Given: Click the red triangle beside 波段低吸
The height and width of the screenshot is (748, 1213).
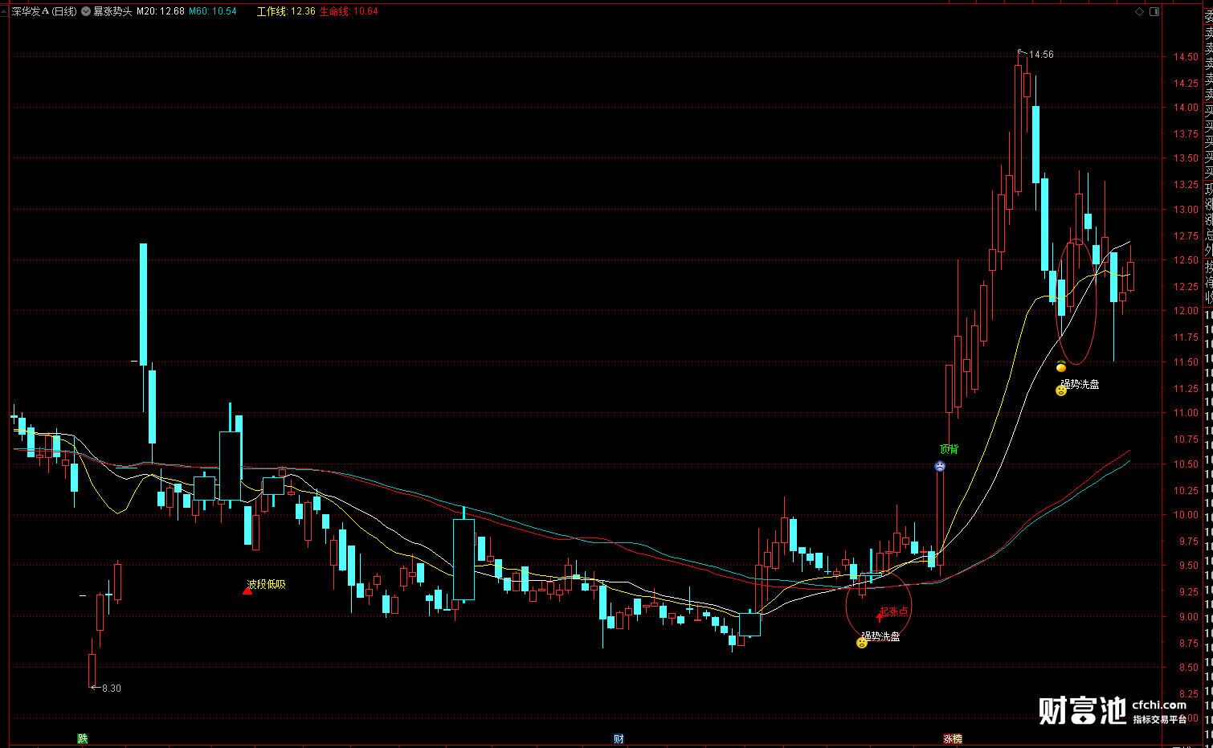Looking at the screenshot, I should tap(247, 591).
